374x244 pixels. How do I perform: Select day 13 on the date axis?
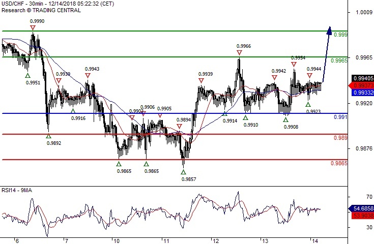tap(265, 241)
